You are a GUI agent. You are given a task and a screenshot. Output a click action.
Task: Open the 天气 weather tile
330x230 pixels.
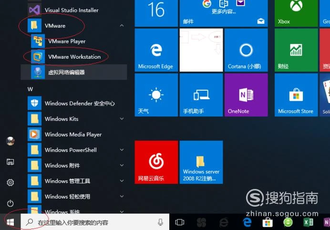pyautogui.click(x=156, y=95)
